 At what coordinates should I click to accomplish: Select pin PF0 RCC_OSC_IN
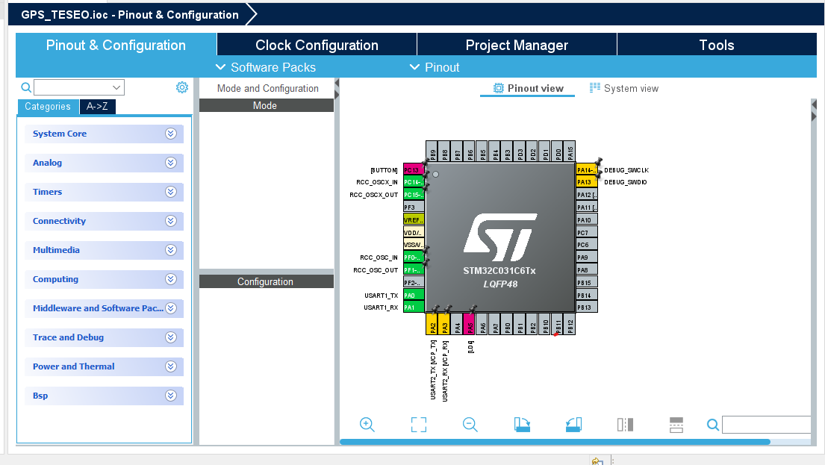coord(414,258)
